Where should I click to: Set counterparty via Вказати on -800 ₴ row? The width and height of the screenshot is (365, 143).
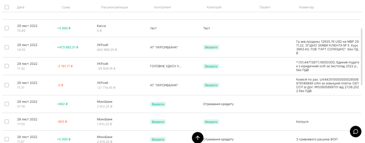(x=158, y=122)
